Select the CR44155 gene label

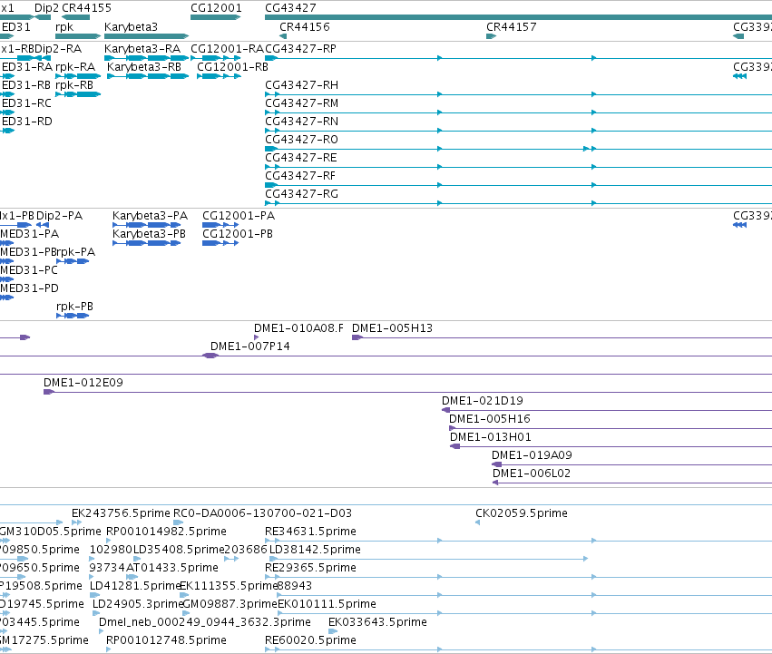pos(87,8)
